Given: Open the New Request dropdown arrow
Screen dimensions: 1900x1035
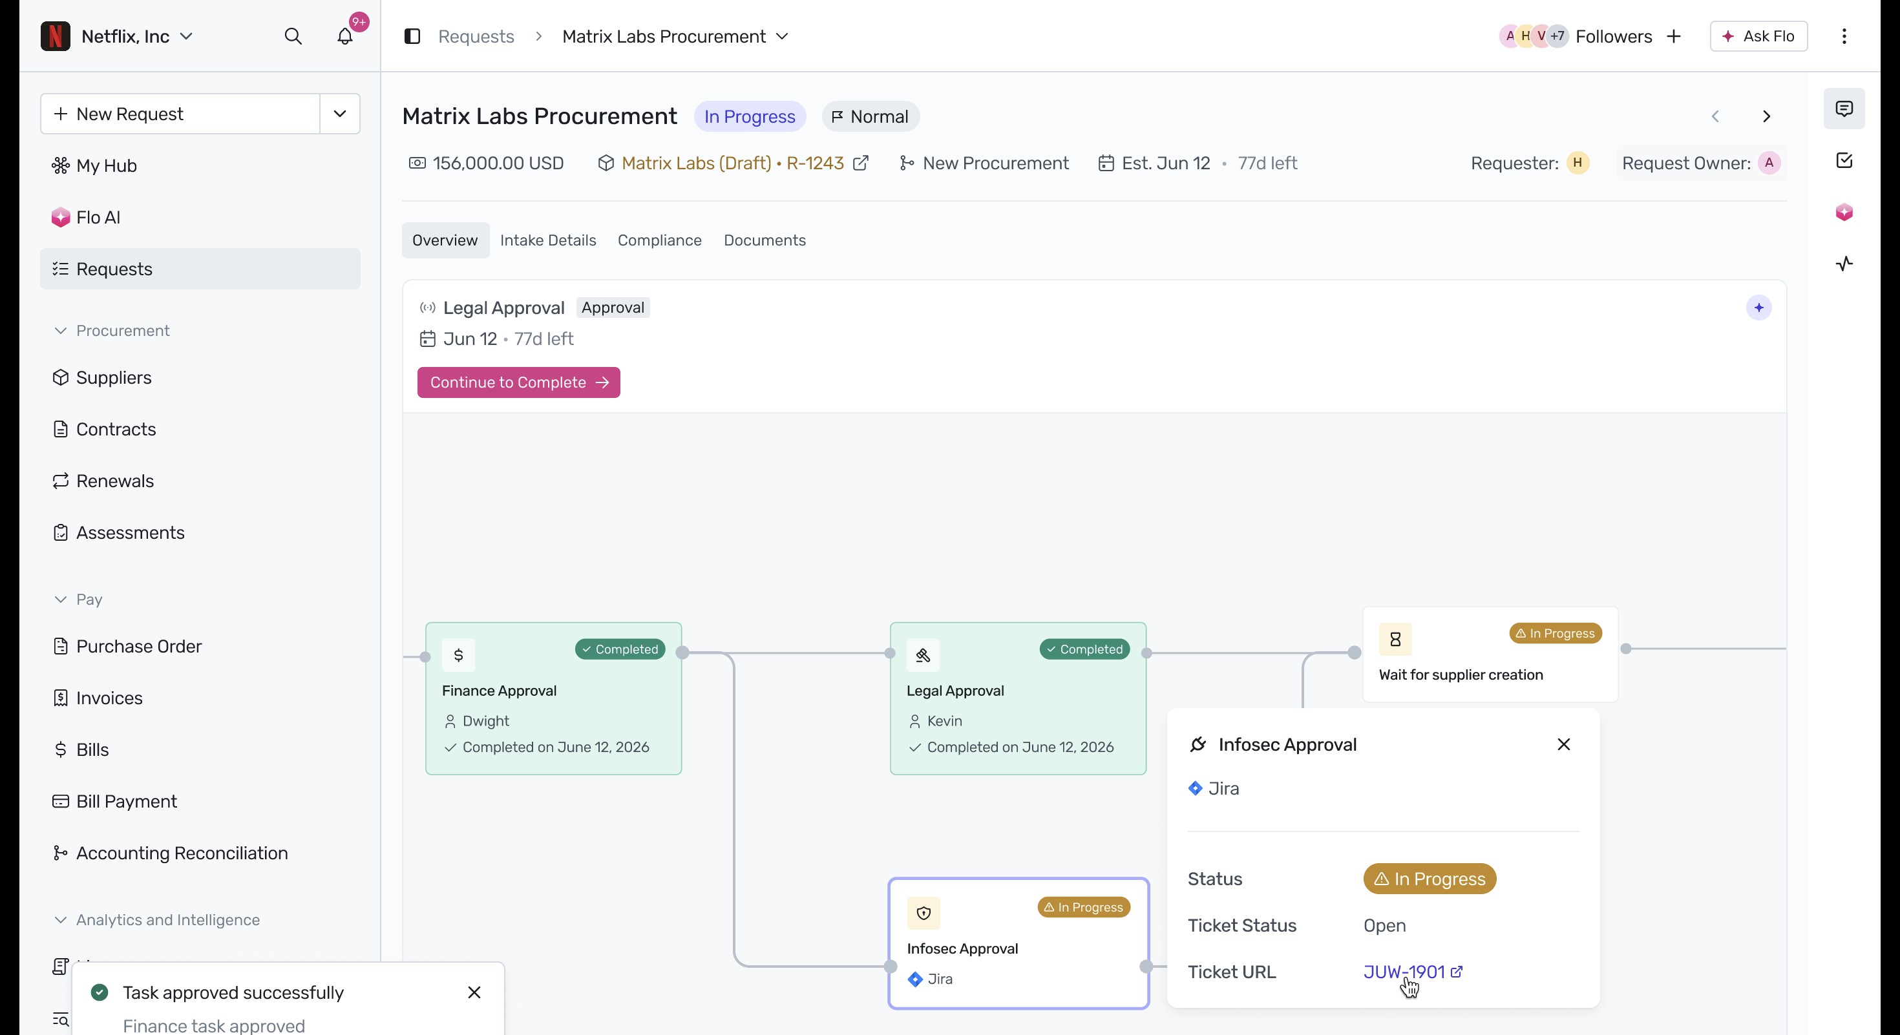Looking at the screenshot, I should [340, 114].
